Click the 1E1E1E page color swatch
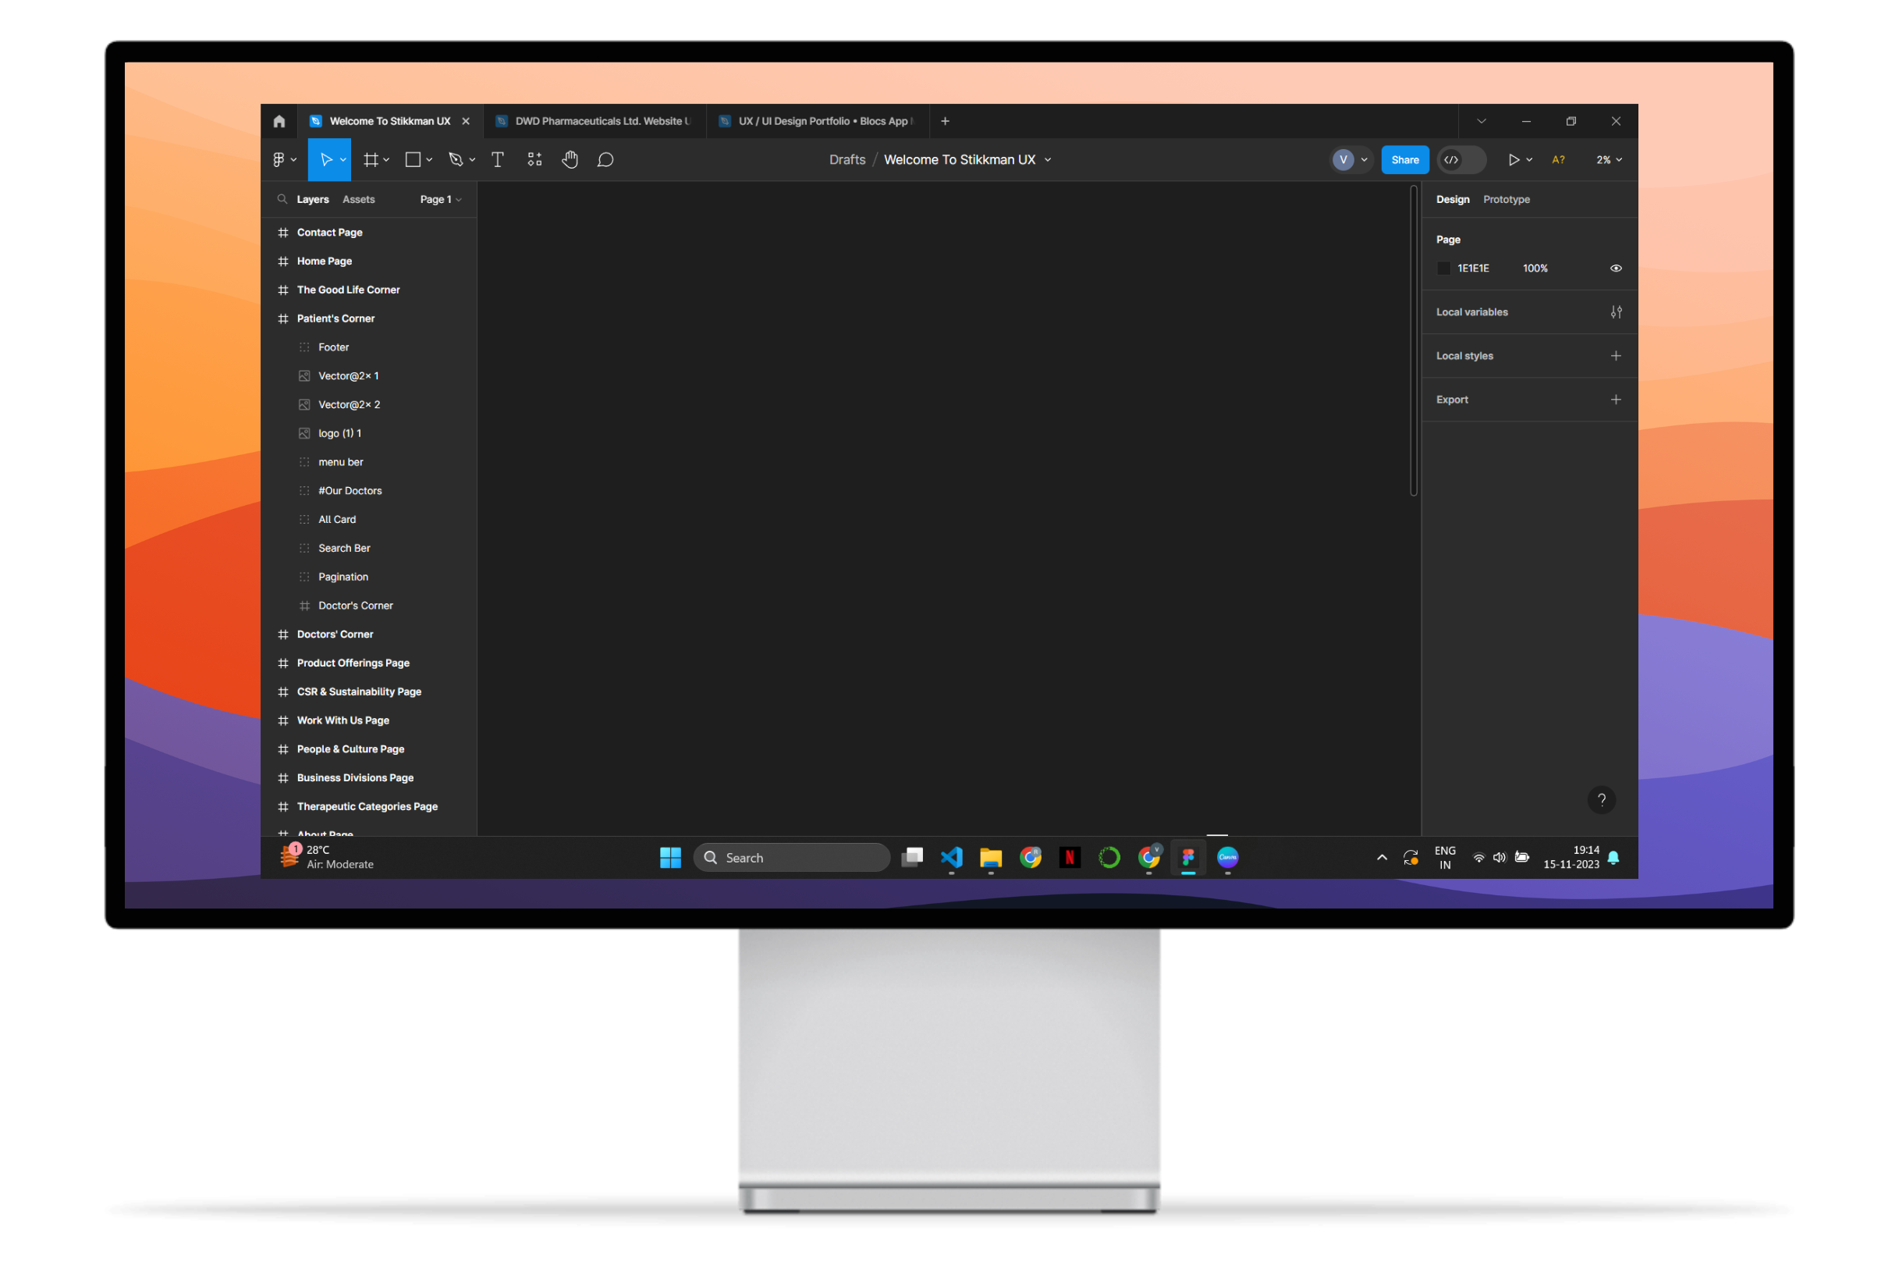The height and width of the screenshot is (1273, 1899). [x=1443, y=268]
